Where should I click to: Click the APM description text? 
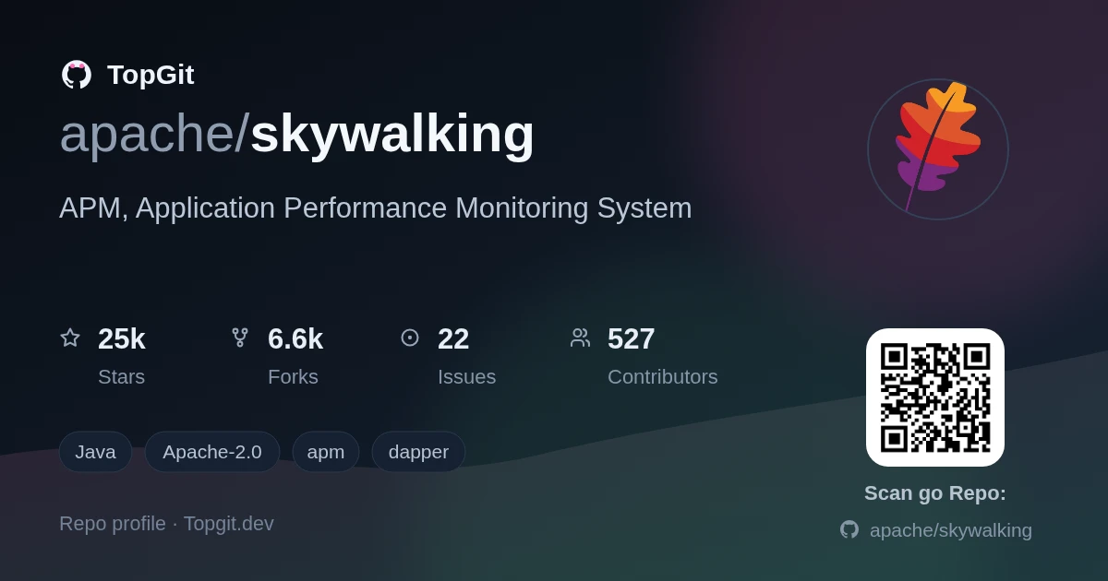click(376, 208)
